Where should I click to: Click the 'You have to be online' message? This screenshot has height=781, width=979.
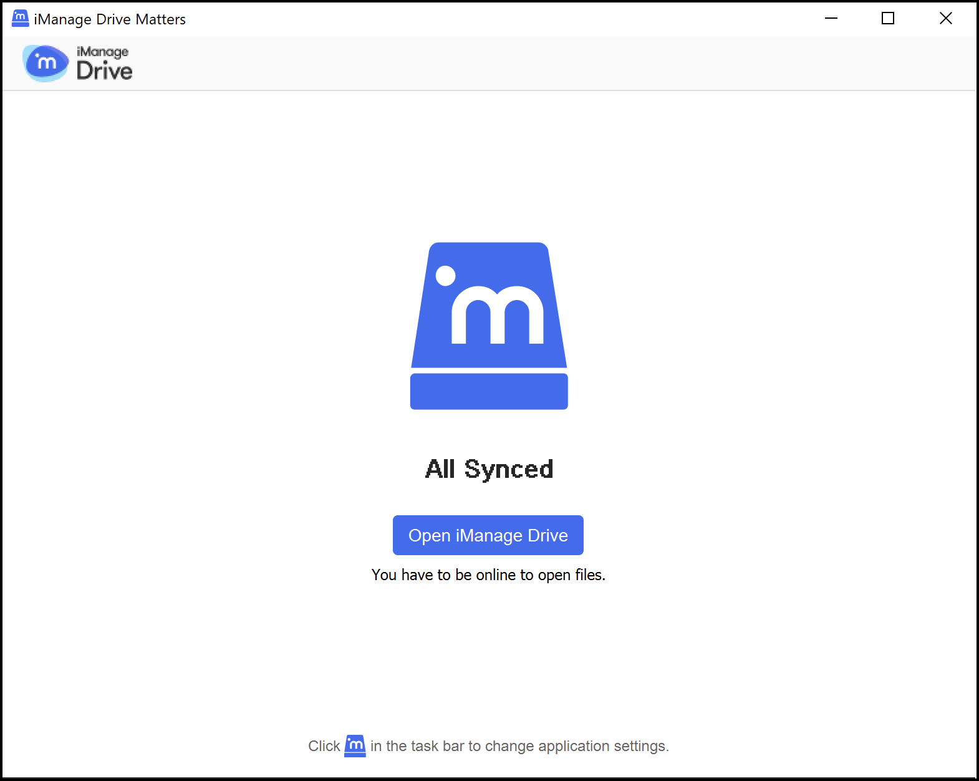pyautogui.click(x=488, y=575)
